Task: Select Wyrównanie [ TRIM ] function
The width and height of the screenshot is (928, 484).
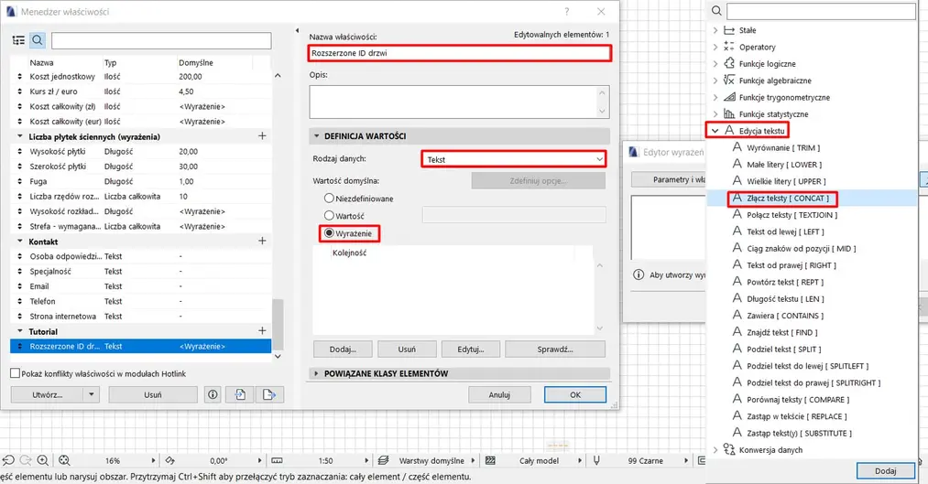Action: point(783,147)
